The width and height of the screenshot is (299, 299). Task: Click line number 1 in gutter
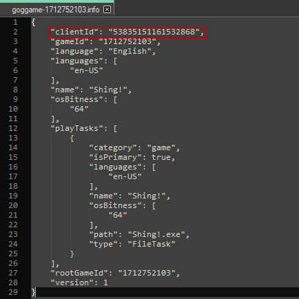(15, 22)
